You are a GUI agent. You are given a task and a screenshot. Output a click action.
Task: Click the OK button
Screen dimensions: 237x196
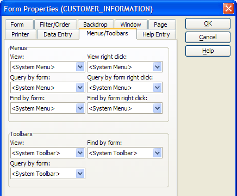208,23
